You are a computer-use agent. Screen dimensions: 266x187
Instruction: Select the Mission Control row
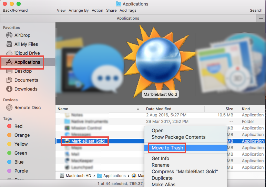pyautogui.click(x=100, y=128)
